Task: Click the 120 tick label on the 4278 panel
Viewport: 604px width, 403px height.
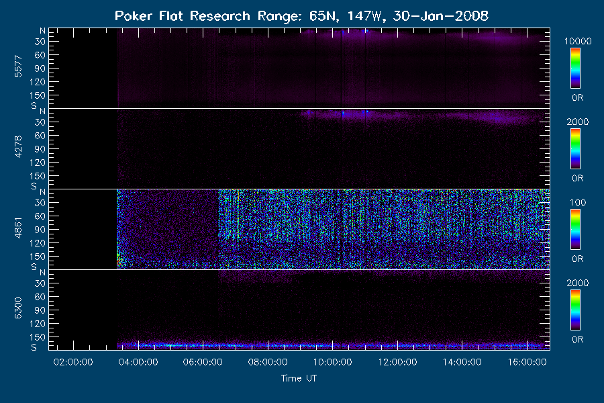Action: 38,163
